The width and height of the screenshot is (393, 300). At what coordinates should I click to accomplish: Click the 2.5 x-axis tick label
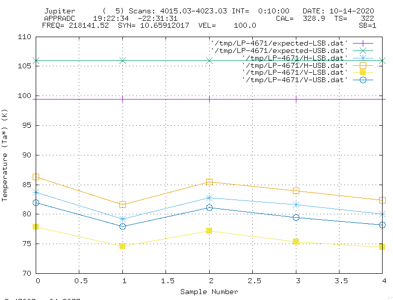coord(254,281)
